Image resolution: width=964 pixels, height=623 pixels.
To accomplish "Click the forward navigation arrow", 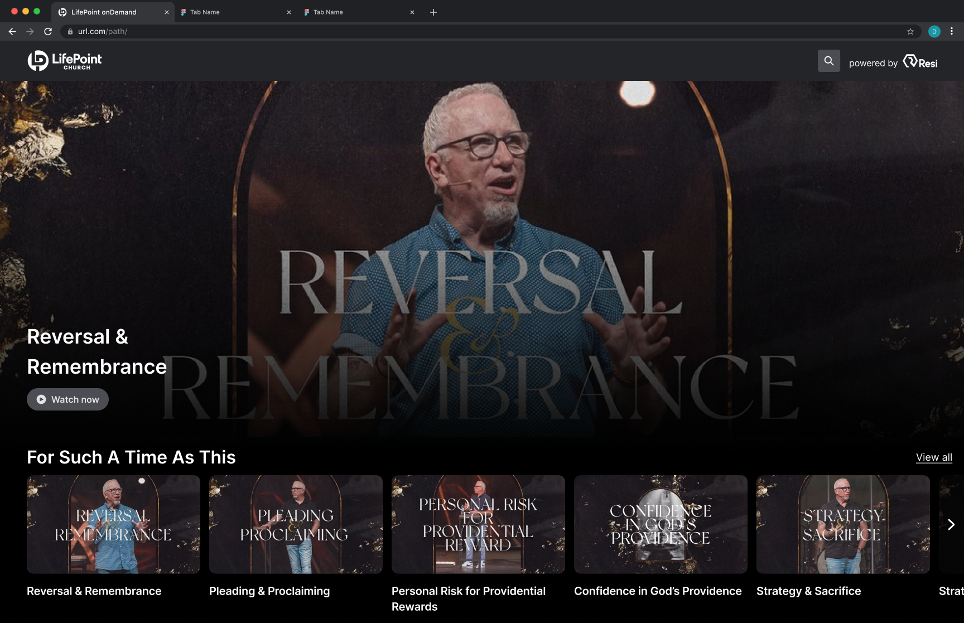I will tap(30, 31).
